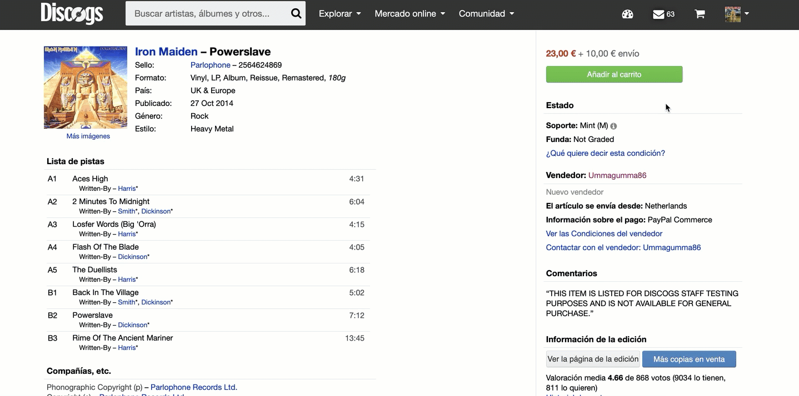Select the 23,00 € price

pos(561,54)
